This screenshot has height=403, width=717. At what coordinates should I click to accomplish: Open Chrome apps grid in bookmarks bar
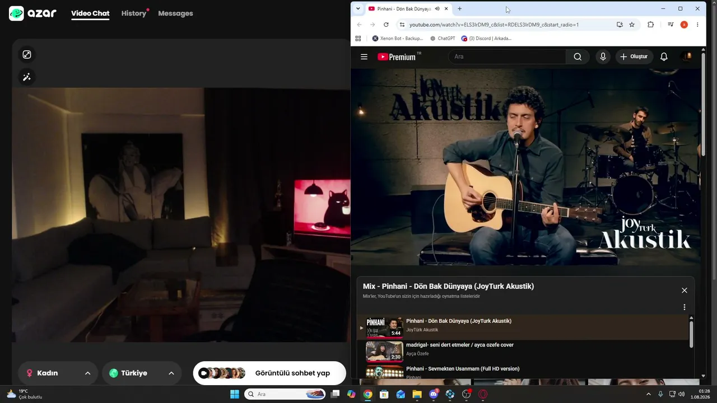358,39
